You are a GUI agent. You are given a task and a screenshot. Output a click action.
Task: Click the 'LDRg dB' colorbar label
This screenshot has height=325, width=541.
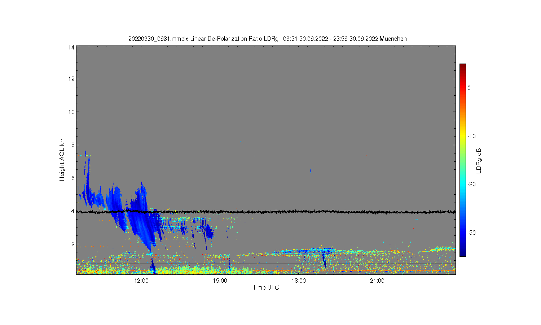tap(479, 161)
